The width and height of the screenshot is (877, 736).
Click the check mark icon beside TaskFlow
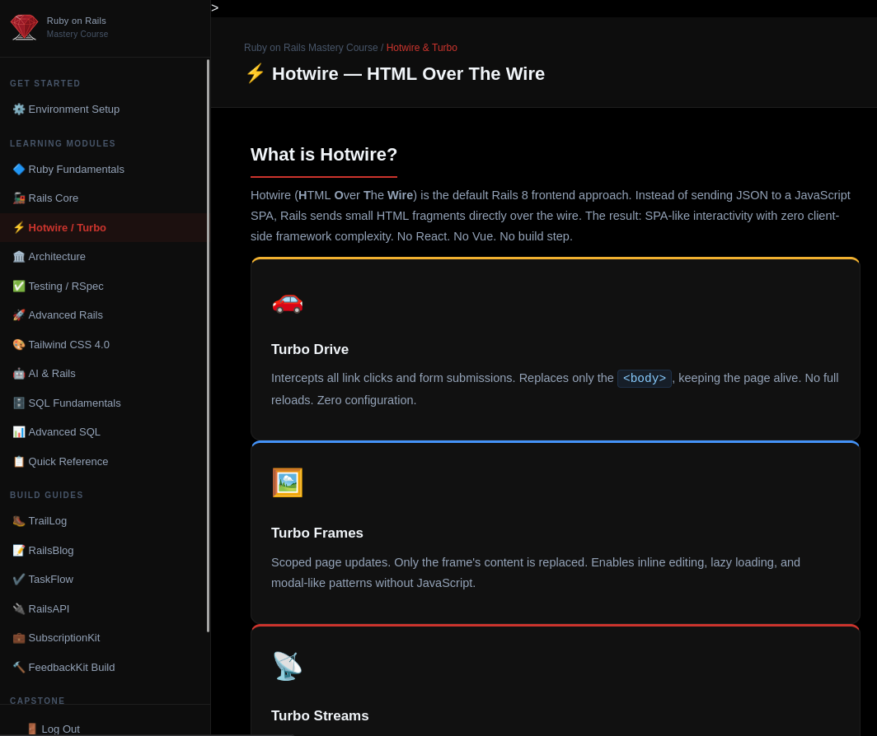click(x=19, y=580)
